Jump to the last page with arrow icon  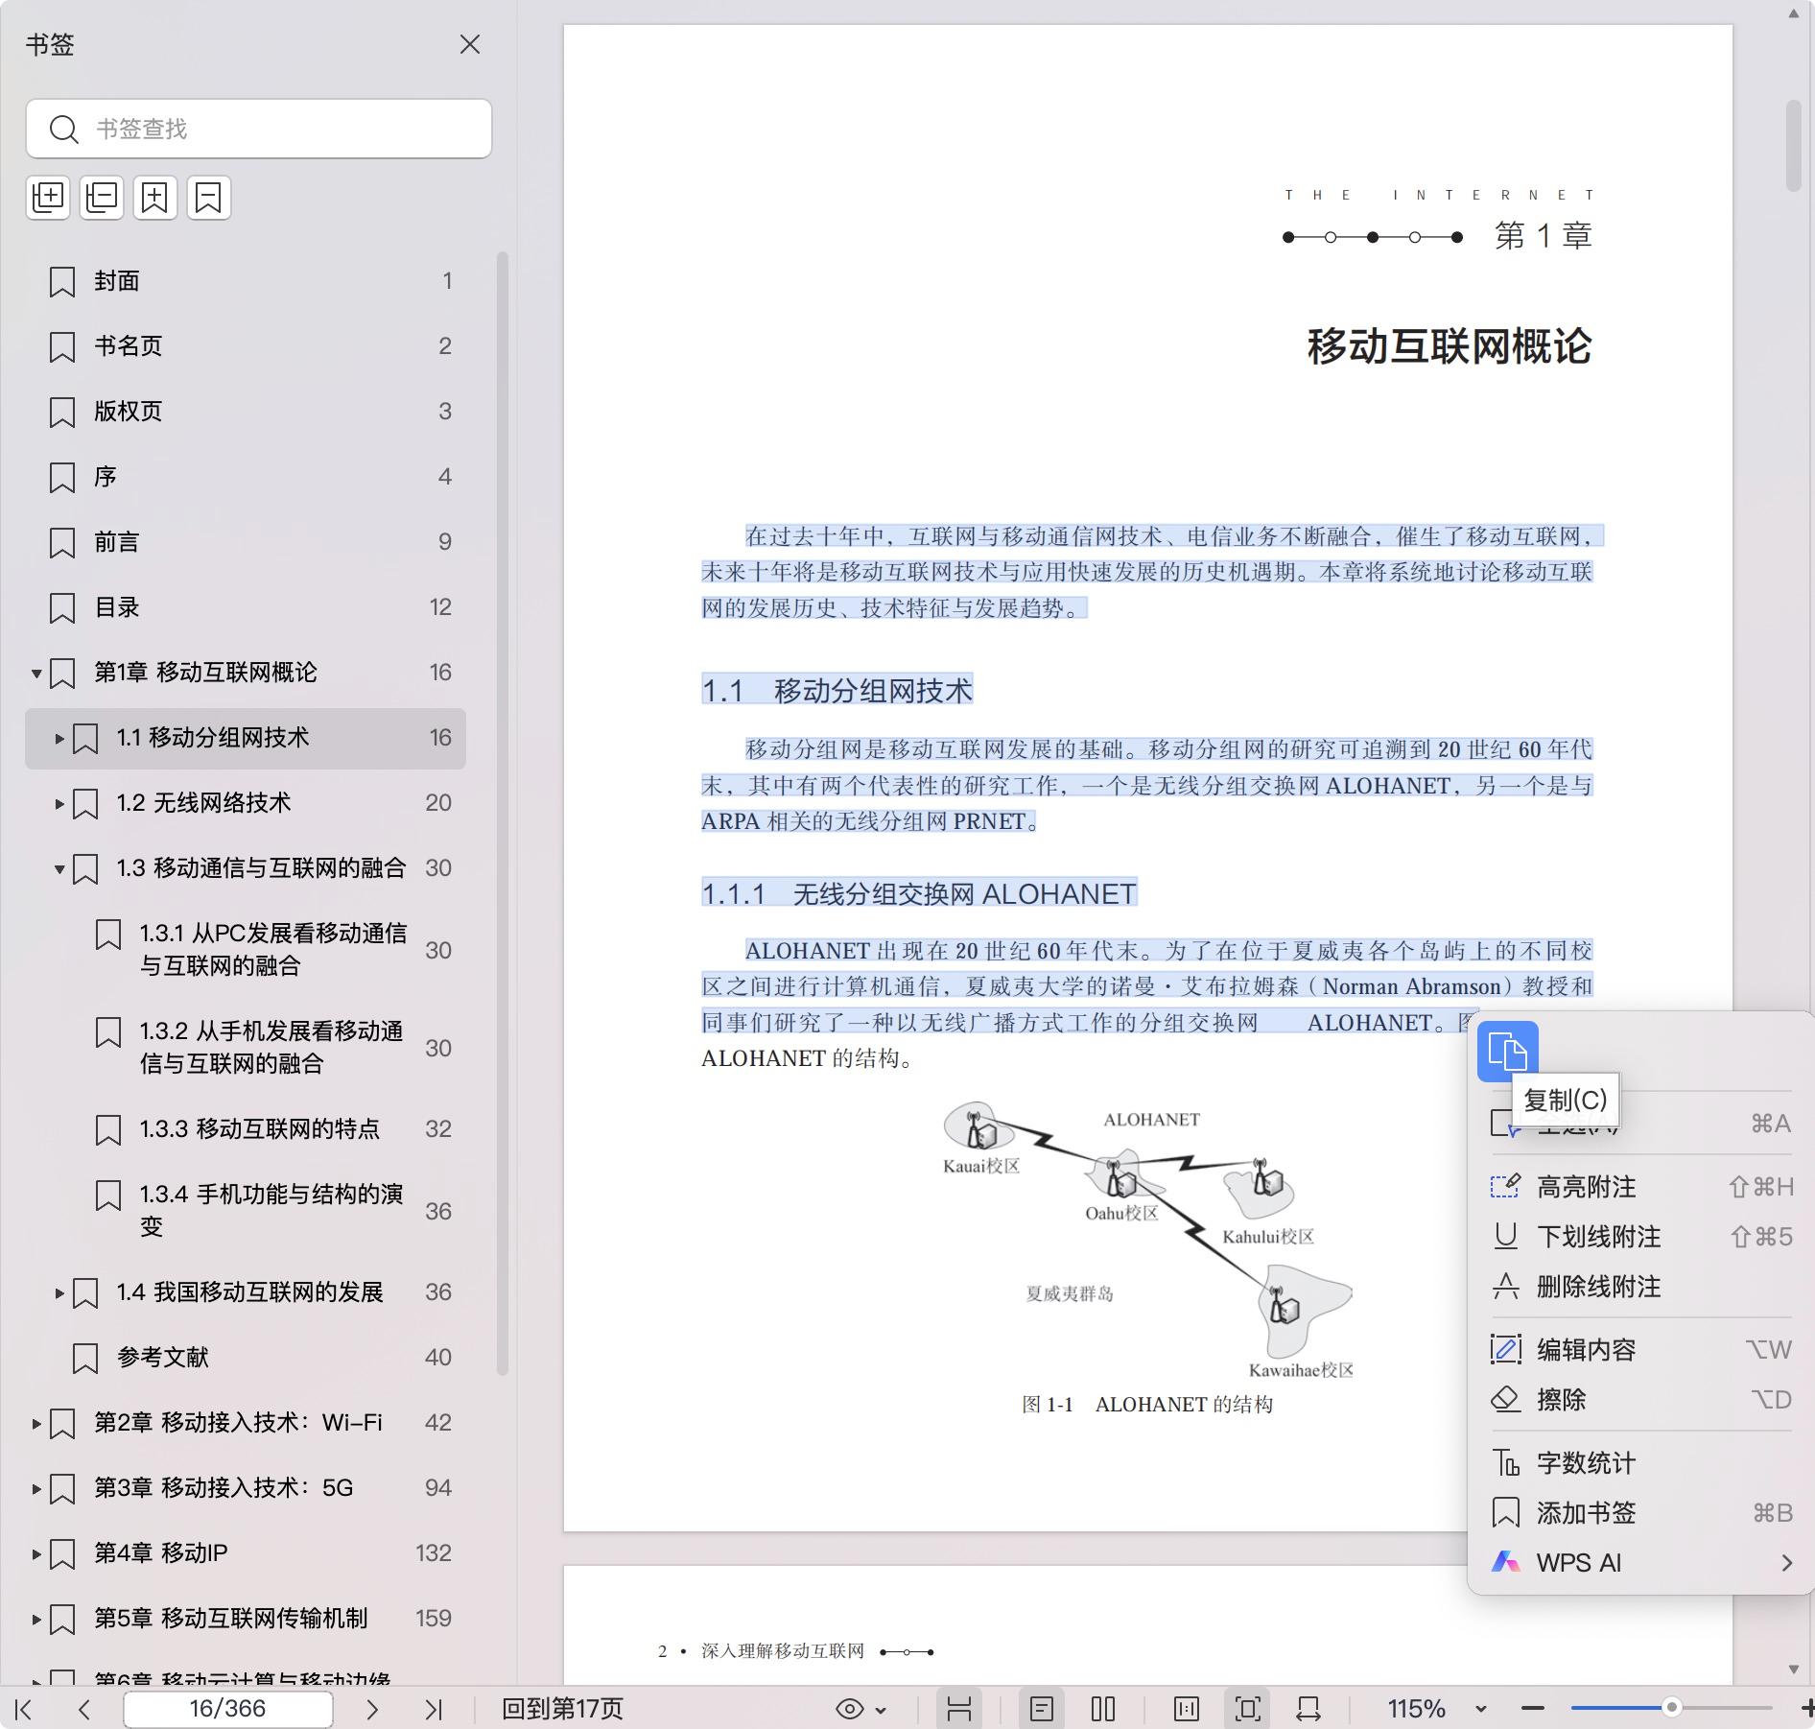click(x=434, y=1709)
